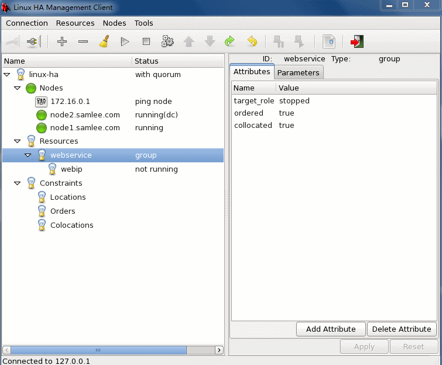Screen dimensions: 442x365
Task: Remove item using the minus icon
Action: tap(83, 41)
